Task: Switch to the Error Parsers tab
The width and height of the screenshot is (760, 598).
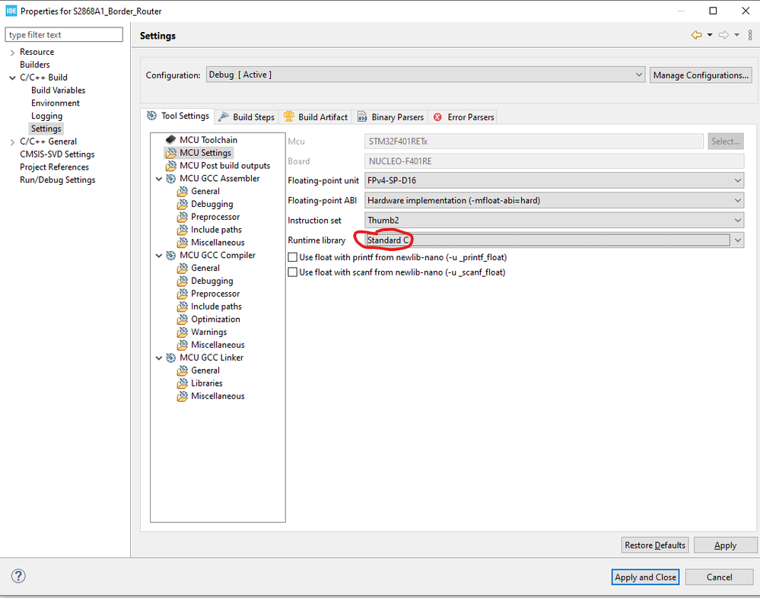Action: 464,117
